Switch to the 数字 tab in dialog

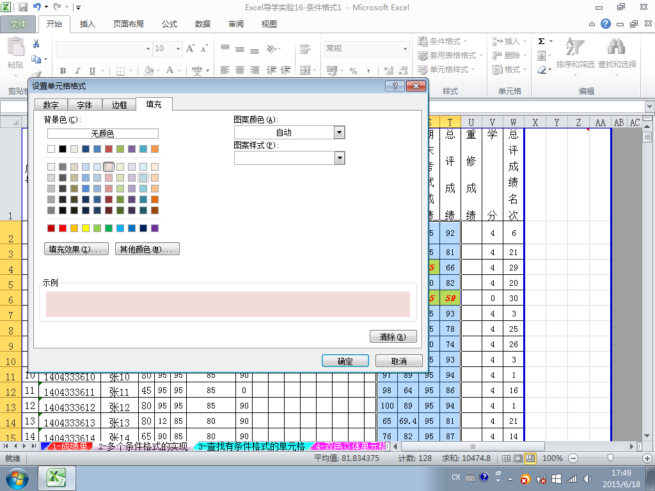coord(51,105)
